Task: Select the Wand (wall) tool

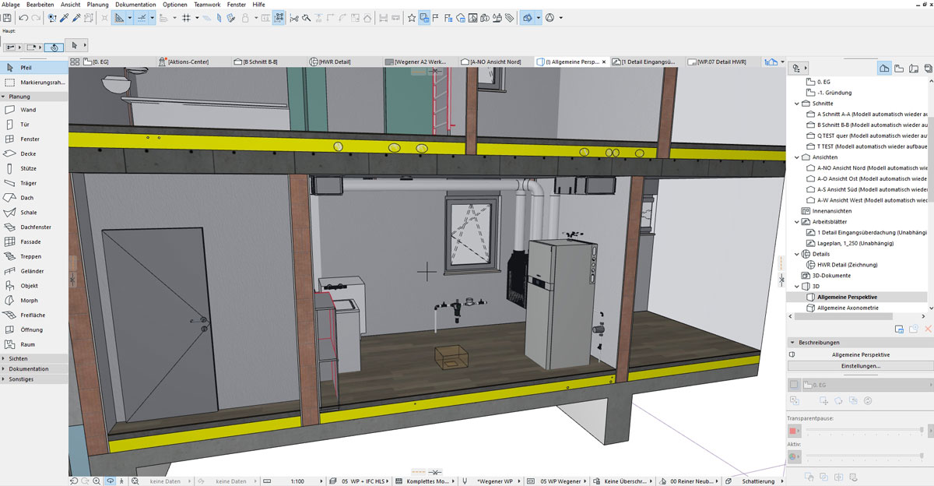Action: (34, 110)
